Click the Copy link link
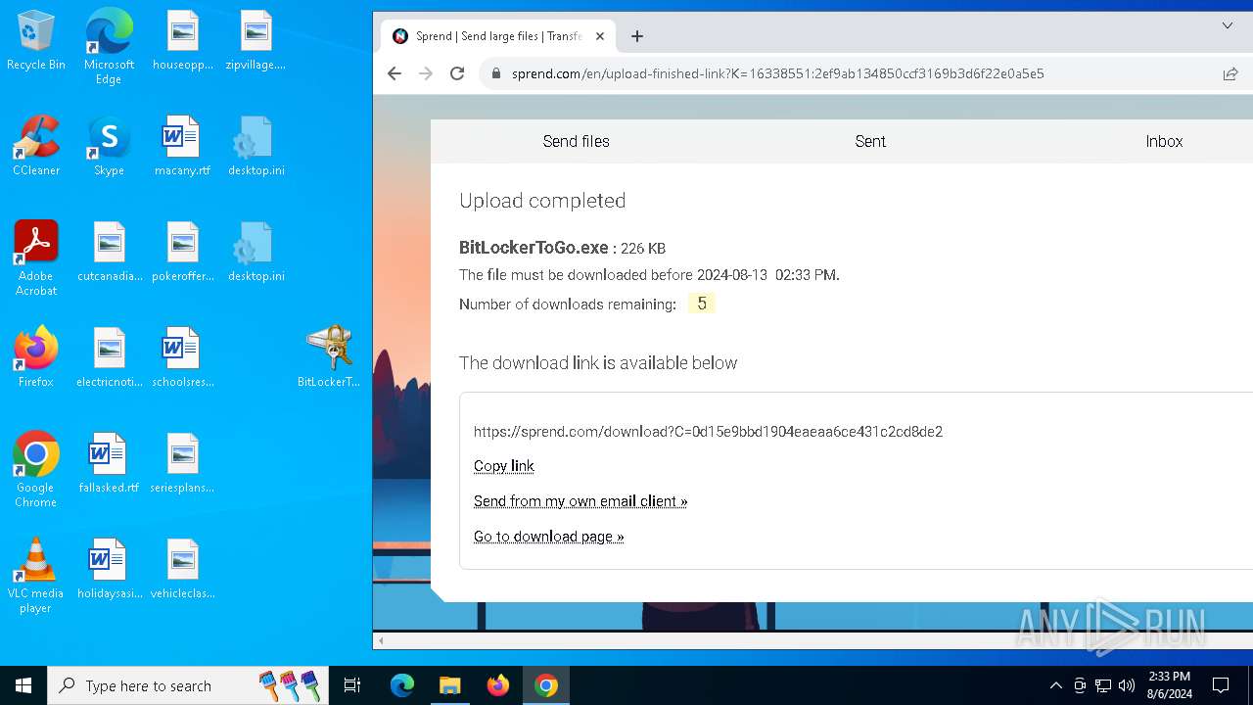This screenshot has height=705, width=1253. point(504,466)
